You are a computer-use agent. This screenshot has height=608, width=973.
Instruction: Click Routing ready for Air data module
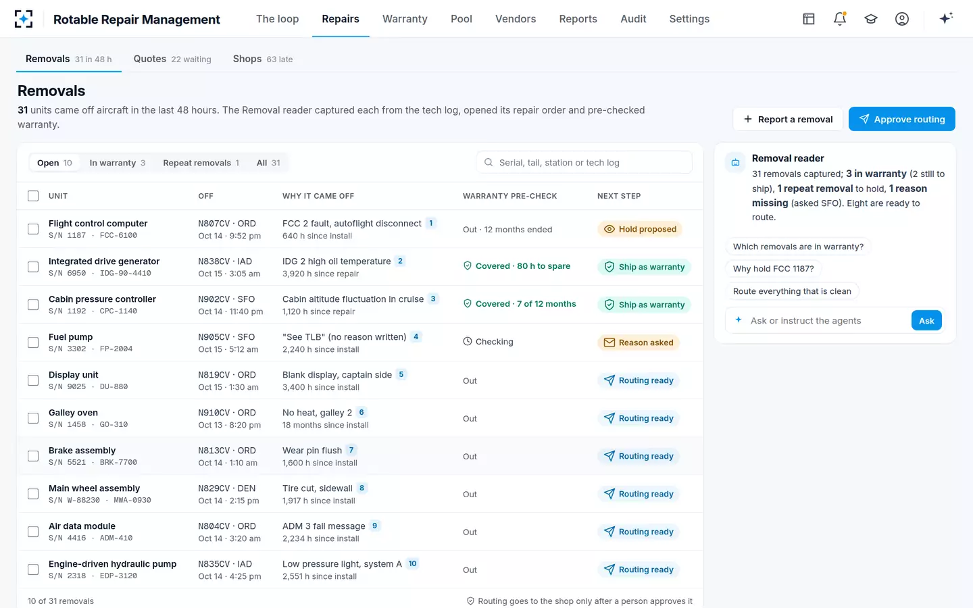[x=639, y=532]
